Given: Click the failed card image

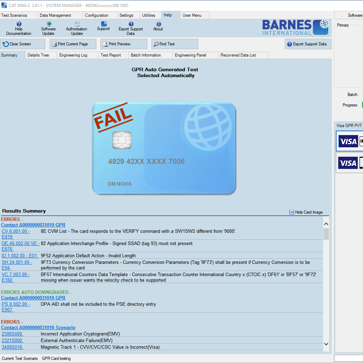Looking at the screenshot, I should pyautogui.click(x=164, y=148).
